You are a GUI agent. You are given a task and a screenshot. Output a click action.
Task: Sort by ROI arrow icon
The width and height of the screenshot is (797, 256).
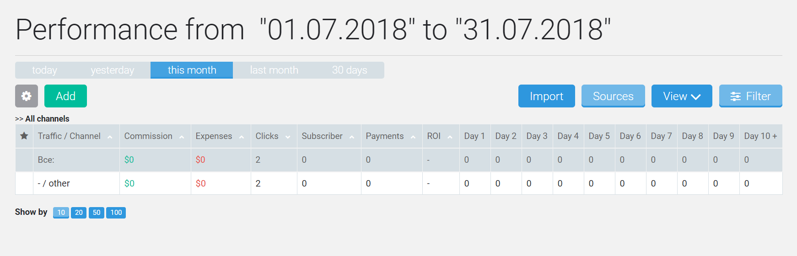click(450, 137)
